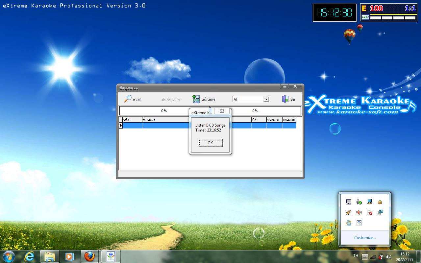Click the รหัส column header

132,120
